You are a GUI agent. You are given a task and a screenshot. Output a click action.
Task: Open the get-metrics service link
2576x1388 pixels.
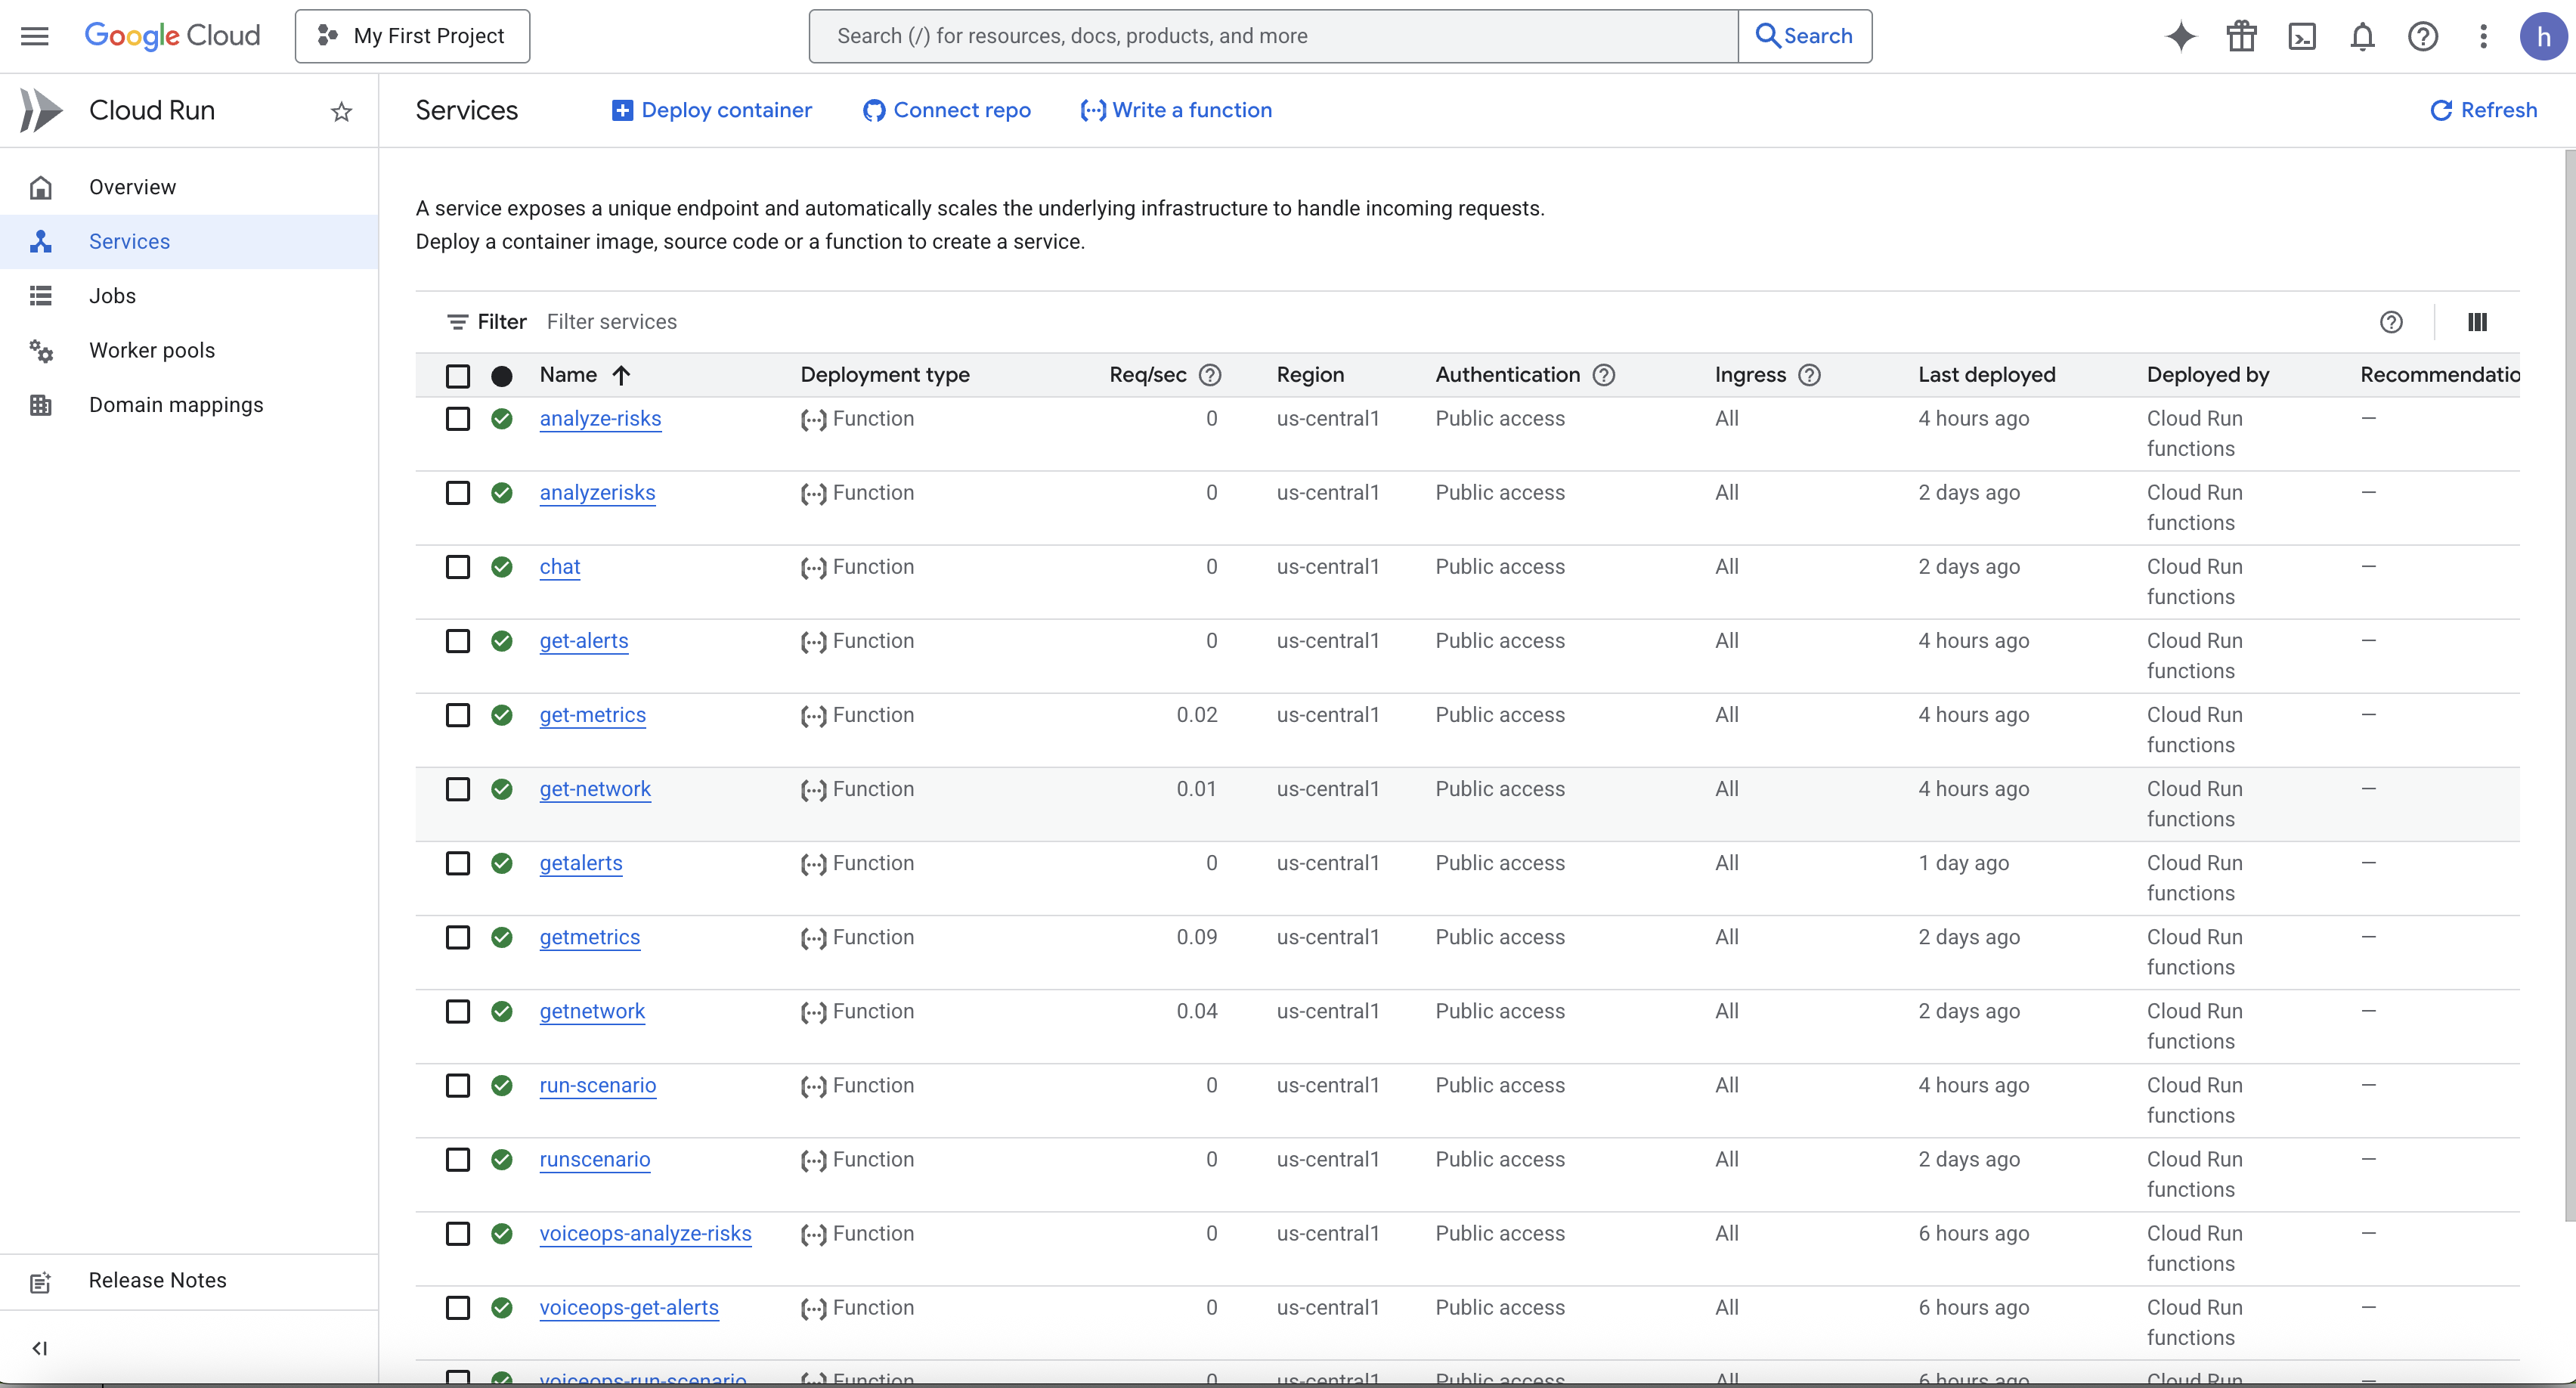pyautogui.click(x=592, y=715)
